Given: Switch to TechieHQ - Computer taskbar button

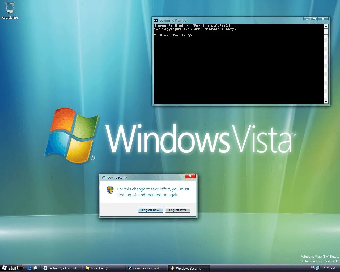Looking at the screenshot, I should click(61, 268).
